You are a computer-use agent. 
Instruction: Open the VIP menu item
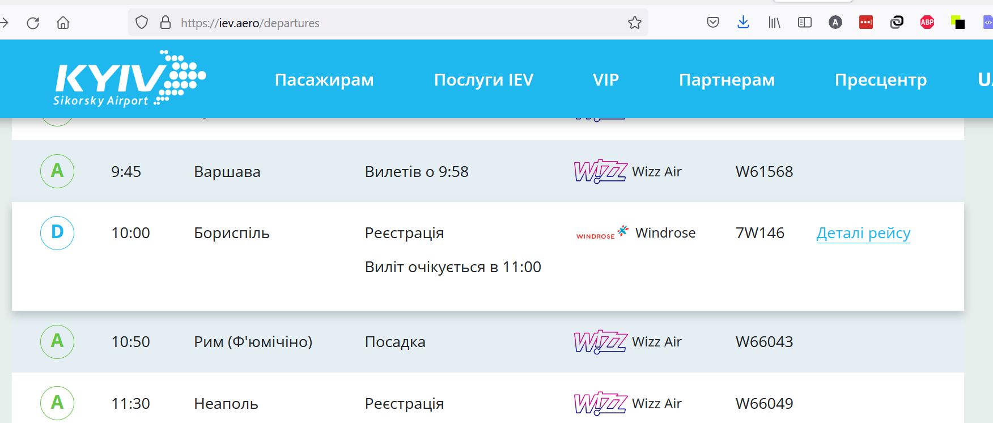coord(606,80)
